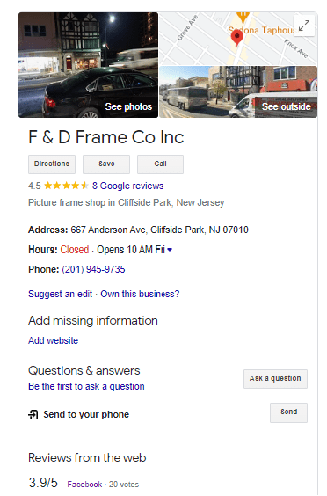Click the star rating icons
327x496 pixels.
[66, 186]
